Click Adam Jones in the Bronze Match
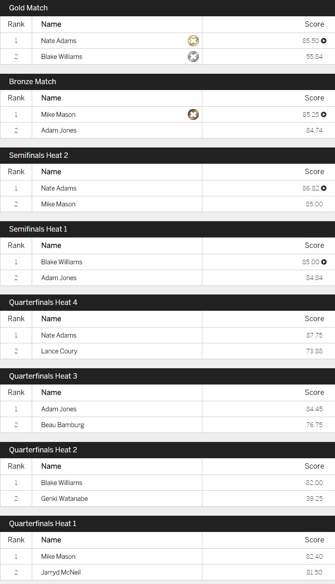The width and height of the screenshot is (335, 584). pos(59,130)
